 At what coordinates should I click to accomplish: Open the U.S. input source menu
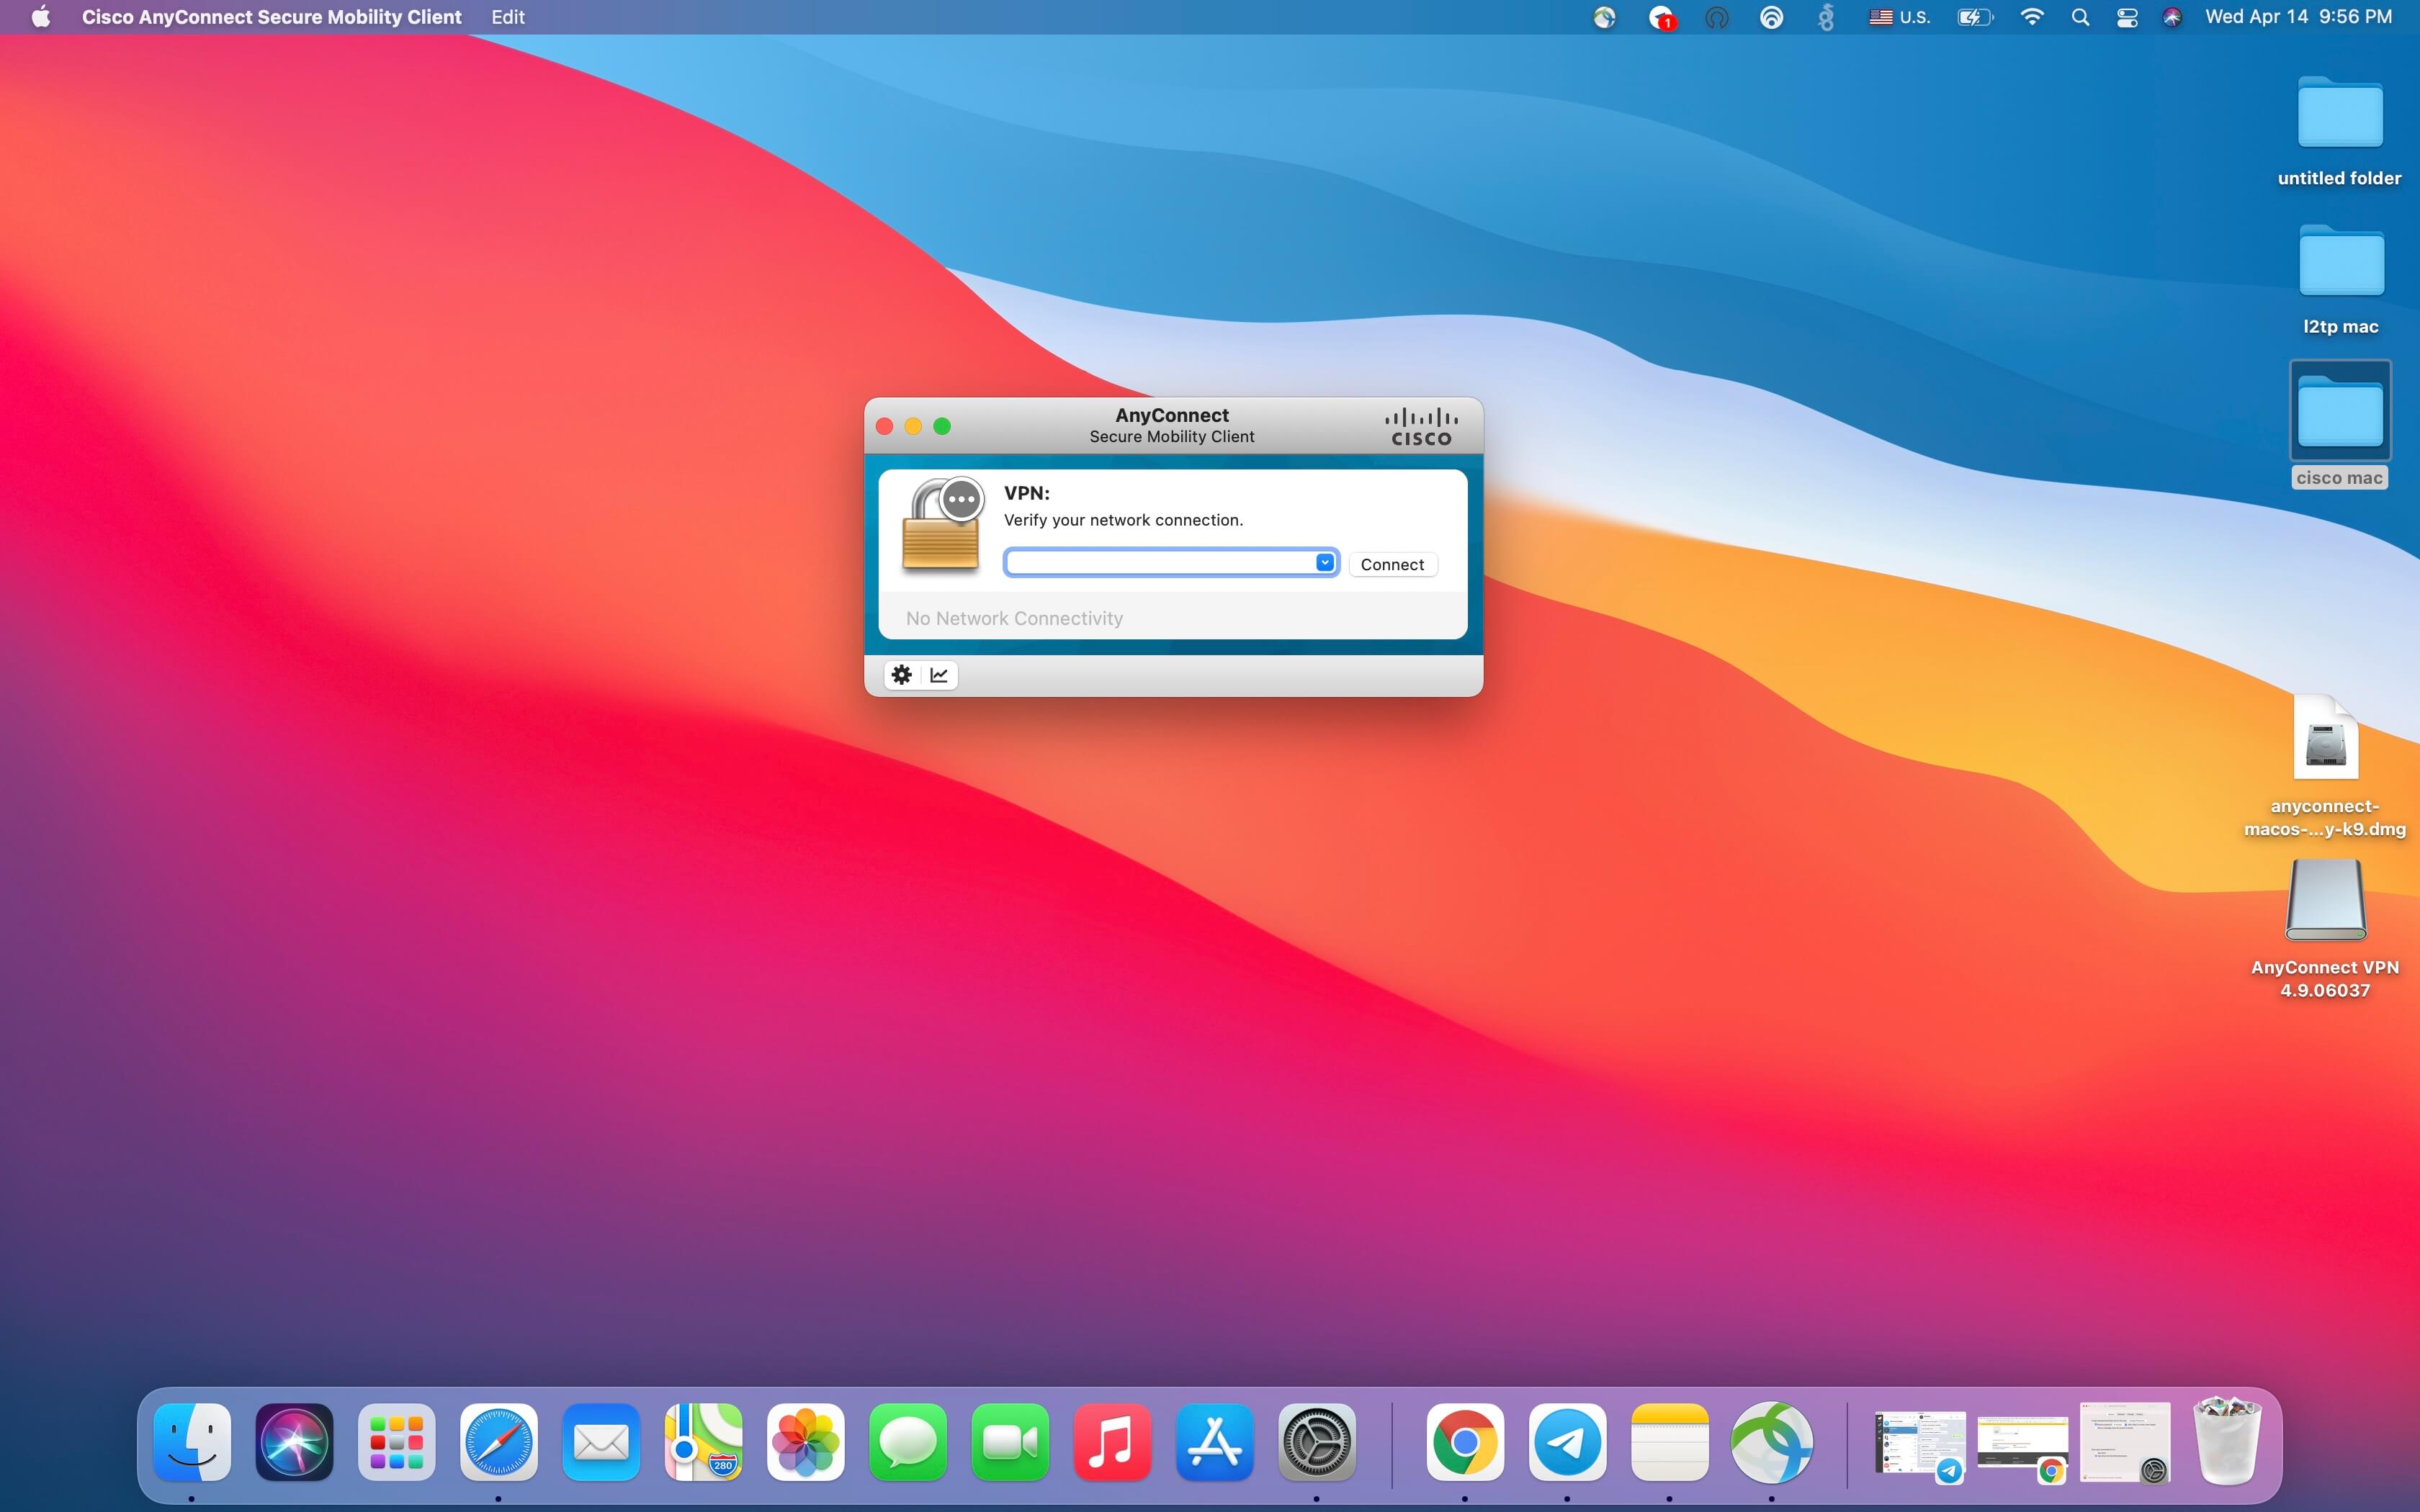(1899, 17)
